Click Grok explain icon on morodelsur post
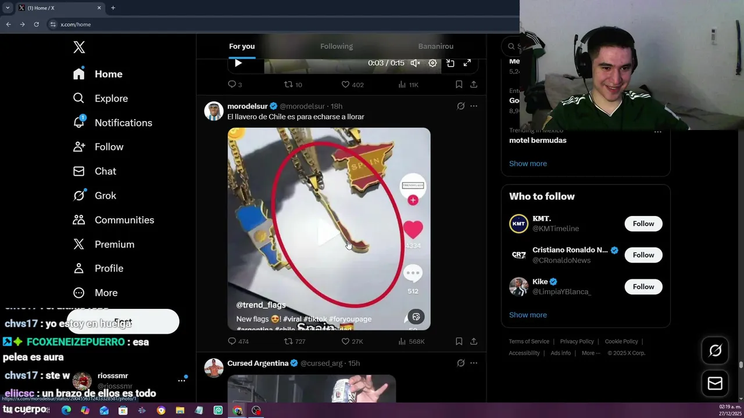744x418 pixels. 460,106
